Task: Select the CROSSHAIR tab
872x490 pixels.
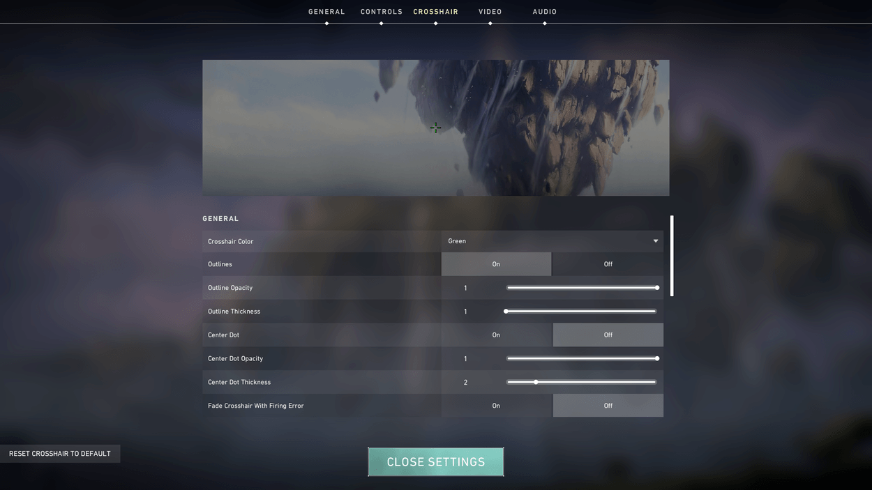Action: pos(435,11)
